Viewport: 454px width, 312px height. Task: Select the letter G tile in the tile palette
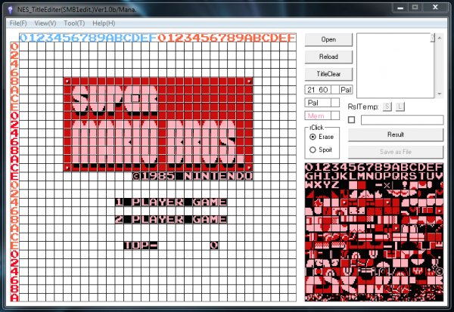[x=309, y=176]
